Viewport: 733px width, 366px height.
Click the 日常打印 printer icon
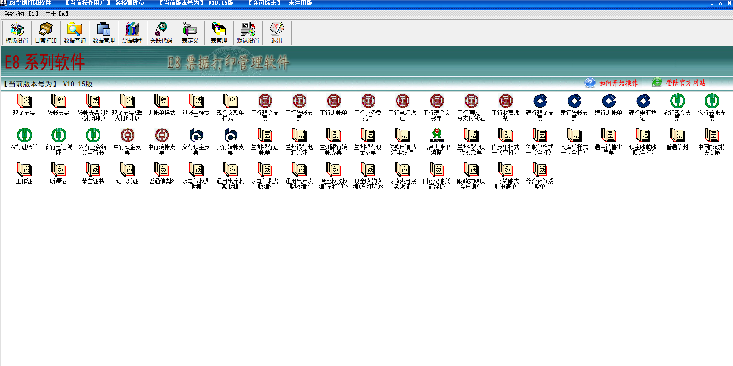click(46, 32)
